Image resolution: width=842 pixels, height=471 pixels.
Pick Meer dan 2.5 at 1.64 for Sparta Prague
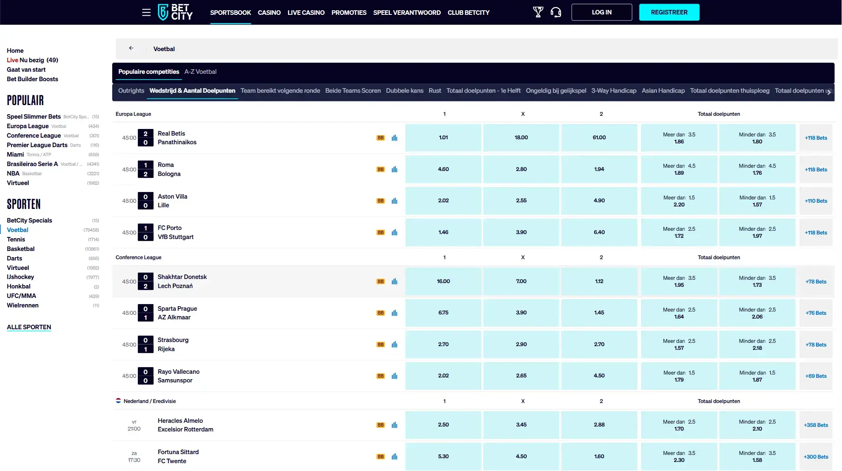tap(679, 313)
